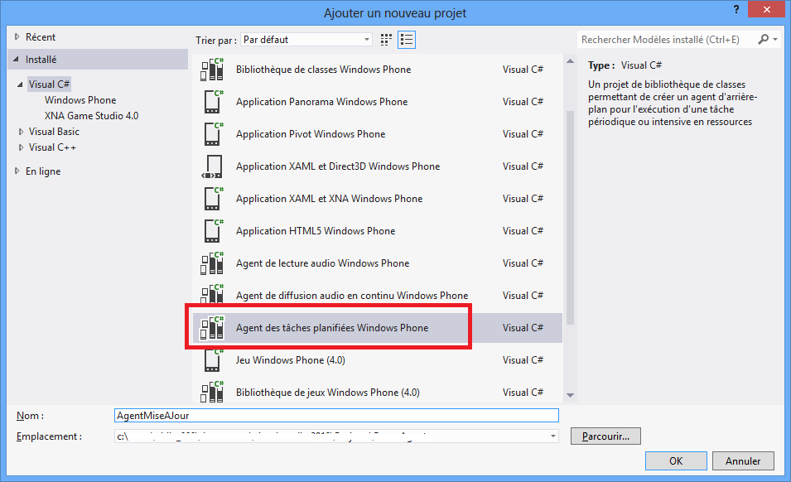Image resolution: width=791 pixels, height=482 pixels.
Task: Click the XAML et XNA template icon
Action: (213, 199)
